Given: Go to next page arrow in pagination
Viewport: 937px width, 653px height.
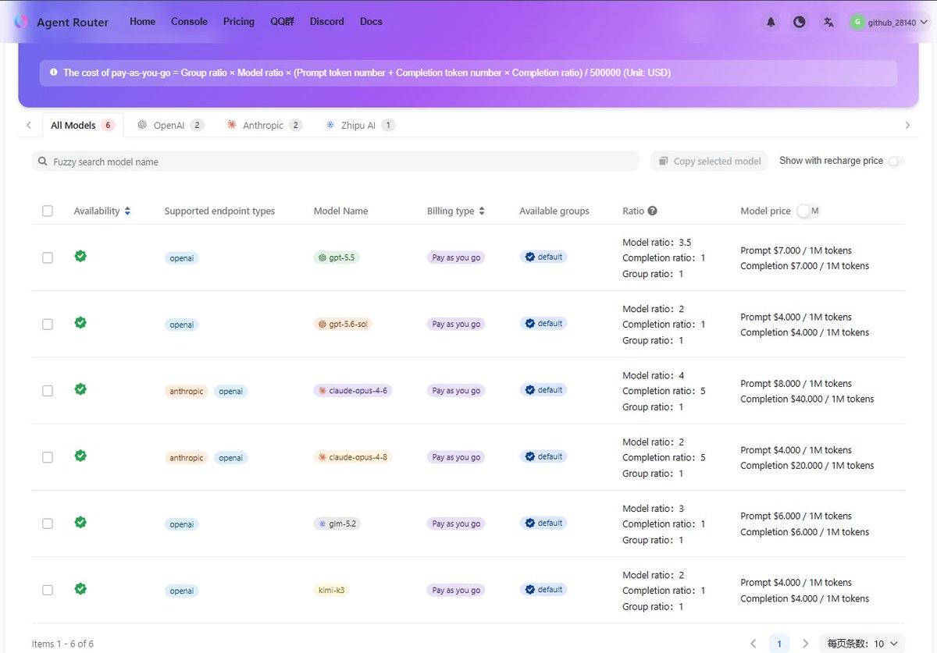Looking at the screenshot, I should 806,644.
